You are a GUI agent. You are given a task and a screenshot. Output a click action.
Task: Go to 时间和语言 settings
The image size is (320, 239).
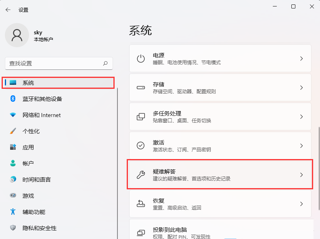(x=37, y=180)
